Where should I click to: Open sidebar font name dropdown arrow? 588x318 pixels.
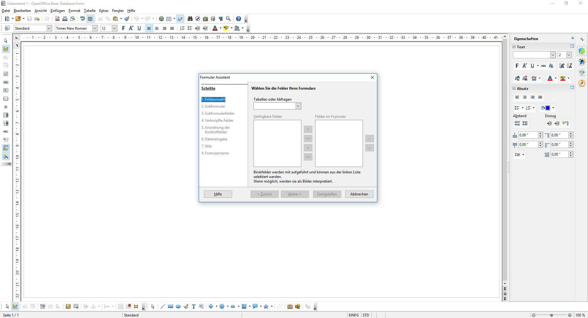pyautogui.click(x=553, y=55)
